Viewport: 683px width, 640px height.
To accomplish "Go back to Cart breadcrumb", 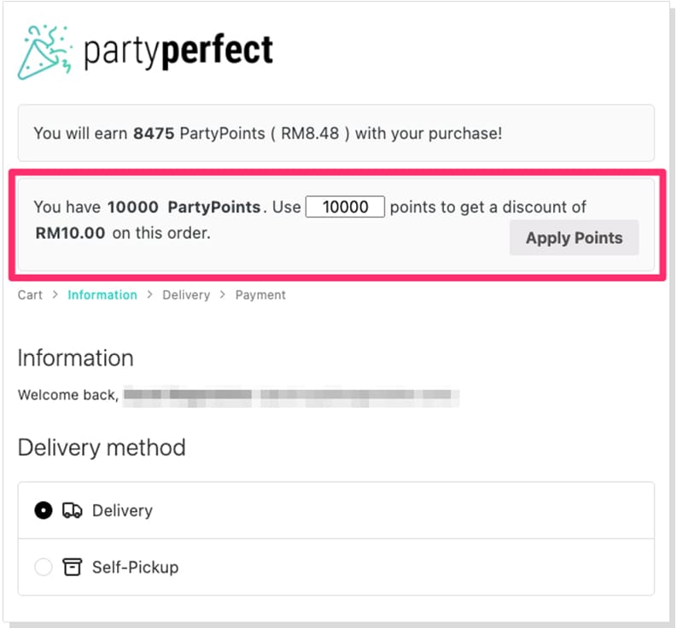I will click(30, 295).
